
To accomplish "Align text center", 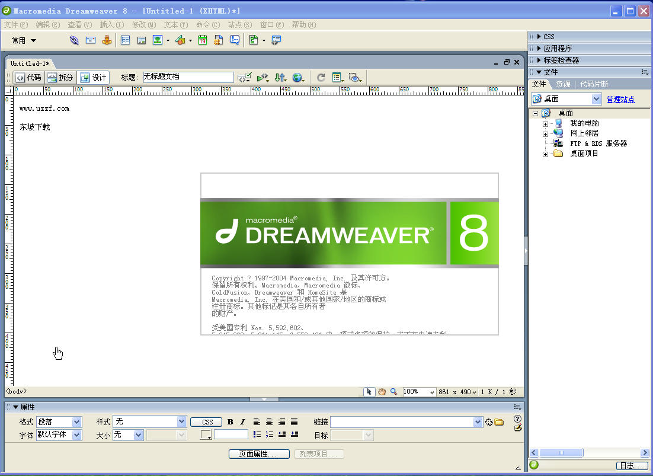I will pyautogui.click(x=270, y=422).
